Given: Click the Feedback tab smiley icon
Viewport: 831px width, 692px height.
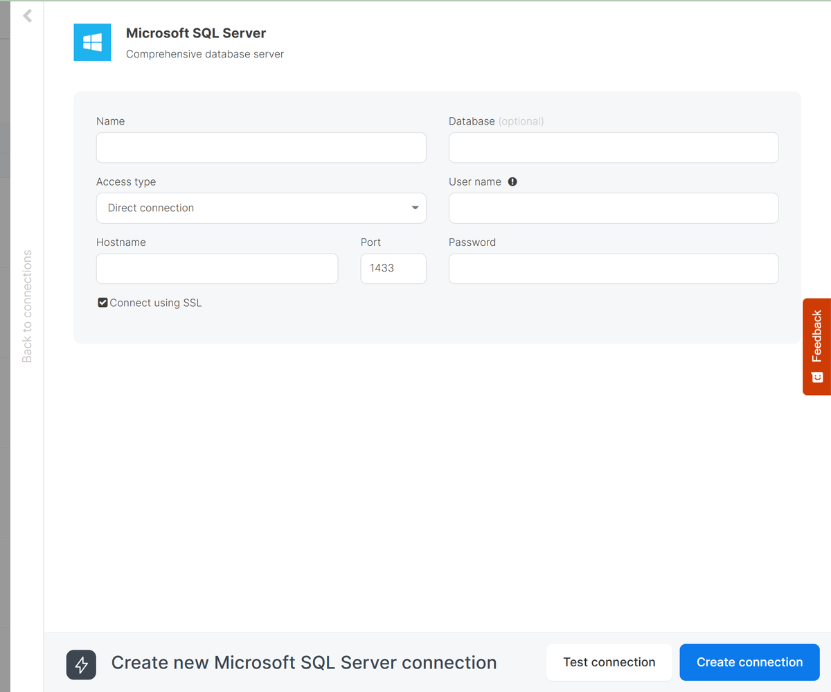Looking at the screenshot, I should click(817, 377).
